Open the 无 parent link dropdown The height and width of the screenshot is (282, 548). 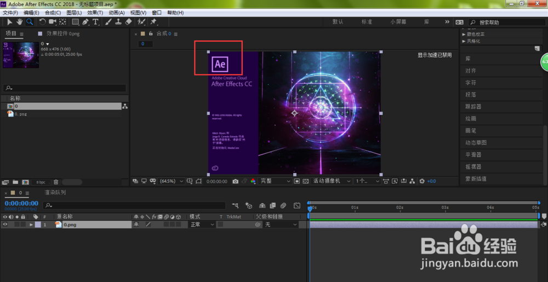tap(281, 225)
